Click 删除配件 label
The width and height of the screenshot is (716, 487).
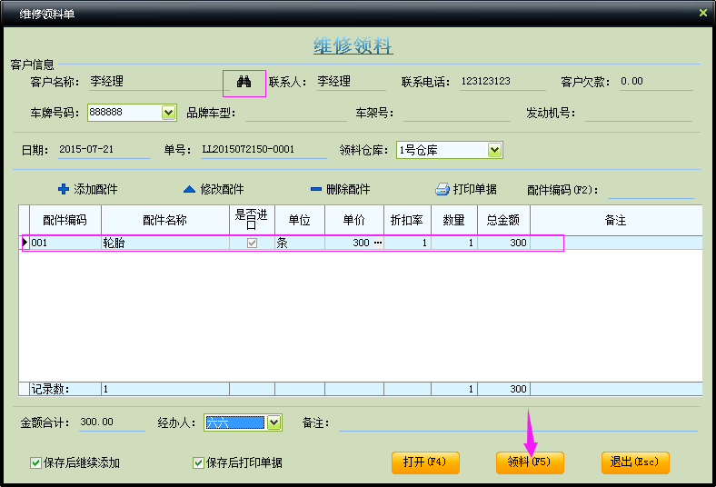[x=348, y=189]
